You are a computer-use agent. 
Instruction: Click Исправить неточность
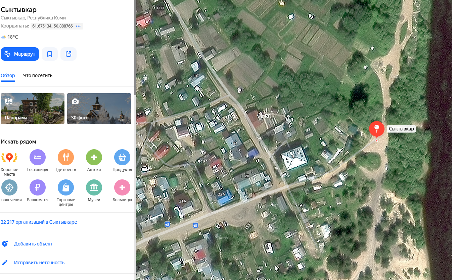39,263
